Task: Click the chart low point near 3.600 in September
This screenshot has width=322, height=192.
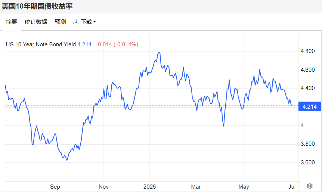Action: tap(67, 160)
